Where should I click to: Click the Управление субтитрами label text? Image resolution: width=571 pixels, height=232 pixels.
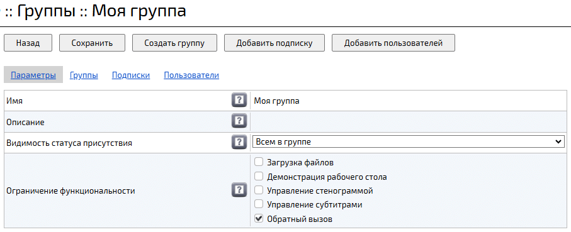[314, 204]
